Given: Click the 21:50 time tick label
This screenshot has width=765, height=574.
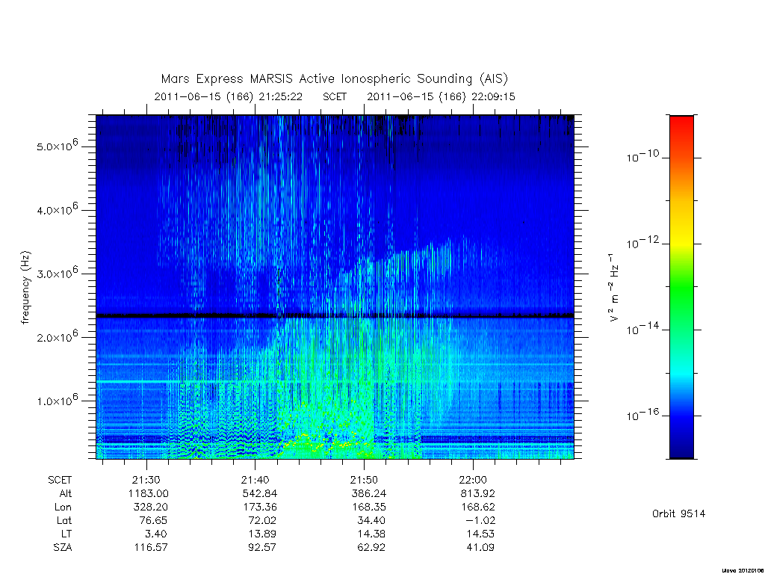Looking at the screenshot, I should pos(364,480).
